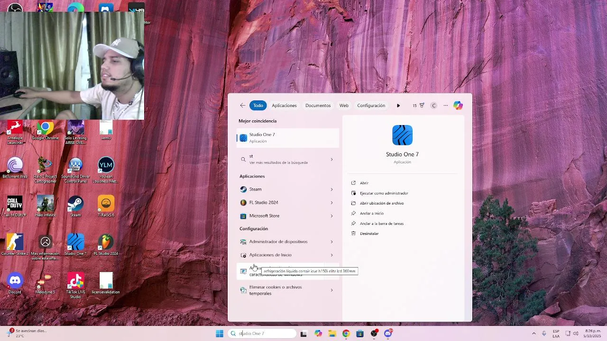The width and height of the screenshot is (607, 341).
Task: Launch Antelope Launcher desktop icon
Action: coord(15,133)
